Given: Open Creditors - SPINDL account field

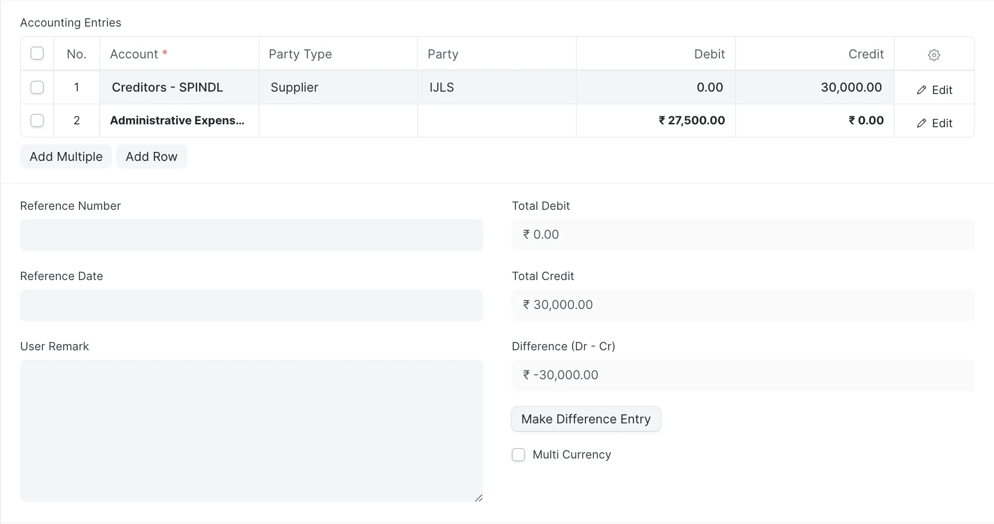Looking at the screenshot, I should coord(179,87).
